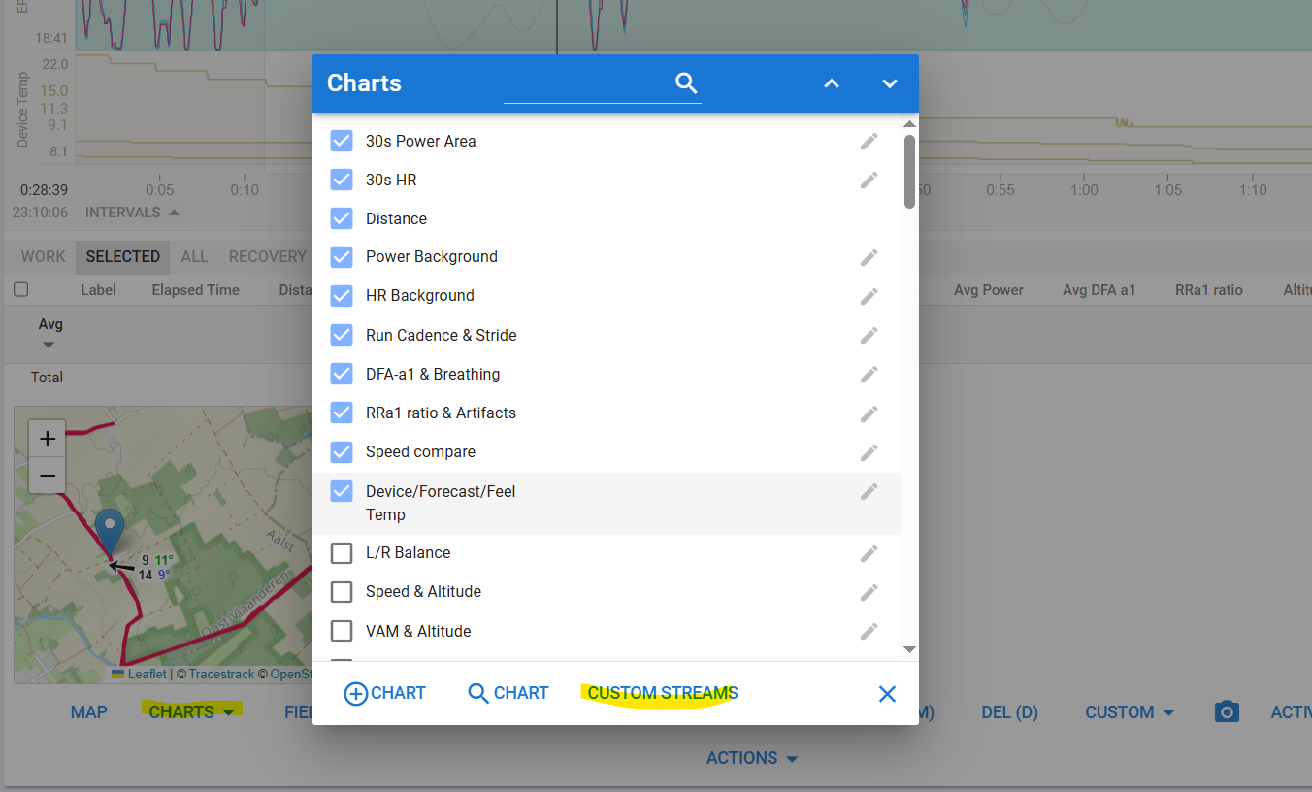Open the ACTIONS dropdown menu
The width and height of the screenshot is (1312, 792).
[x=752, y=758]
